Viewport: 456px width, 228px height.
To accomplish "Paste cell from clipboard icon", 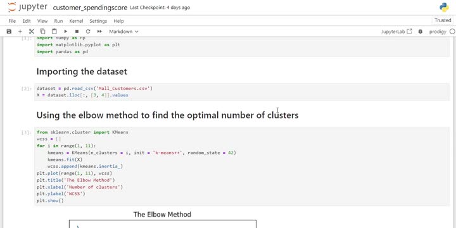I will 54,32.
